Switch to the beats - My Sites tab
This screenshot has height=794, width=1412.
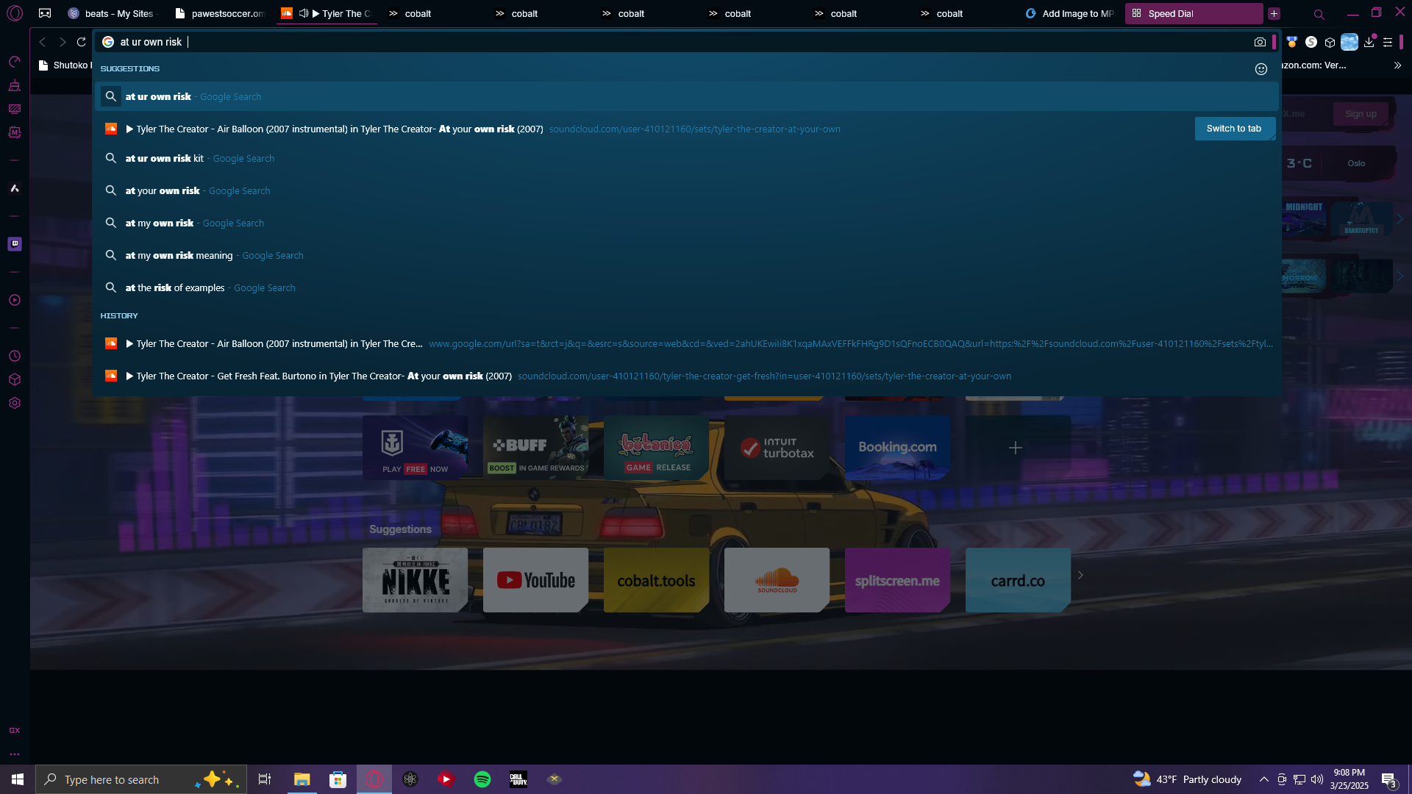tap(112, 13)
